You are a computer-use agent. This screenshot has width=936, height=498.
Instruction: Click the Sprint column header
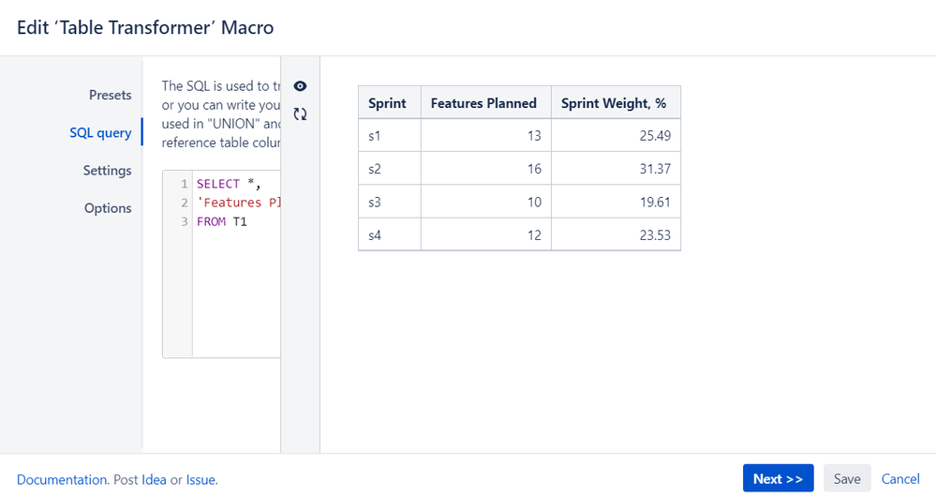coord(388,103)
